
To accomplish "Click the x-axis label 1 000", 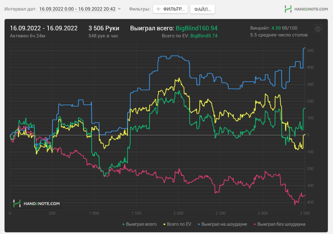I will [x=94, y=213].
